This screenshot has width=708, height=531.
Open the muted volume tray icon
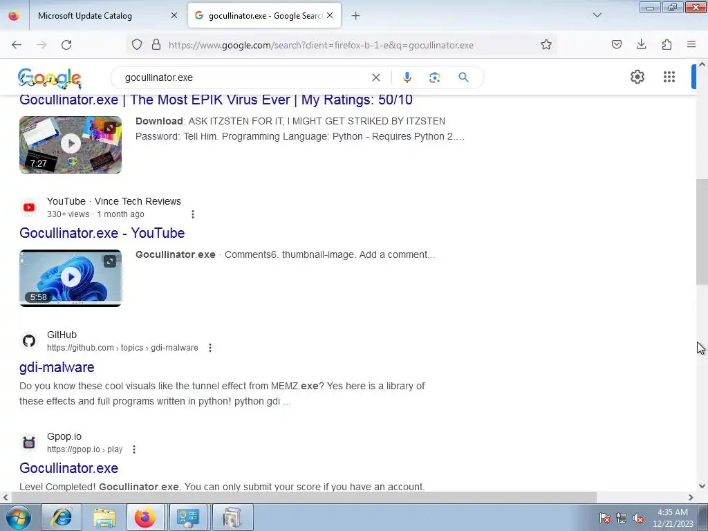pos(638,518)
